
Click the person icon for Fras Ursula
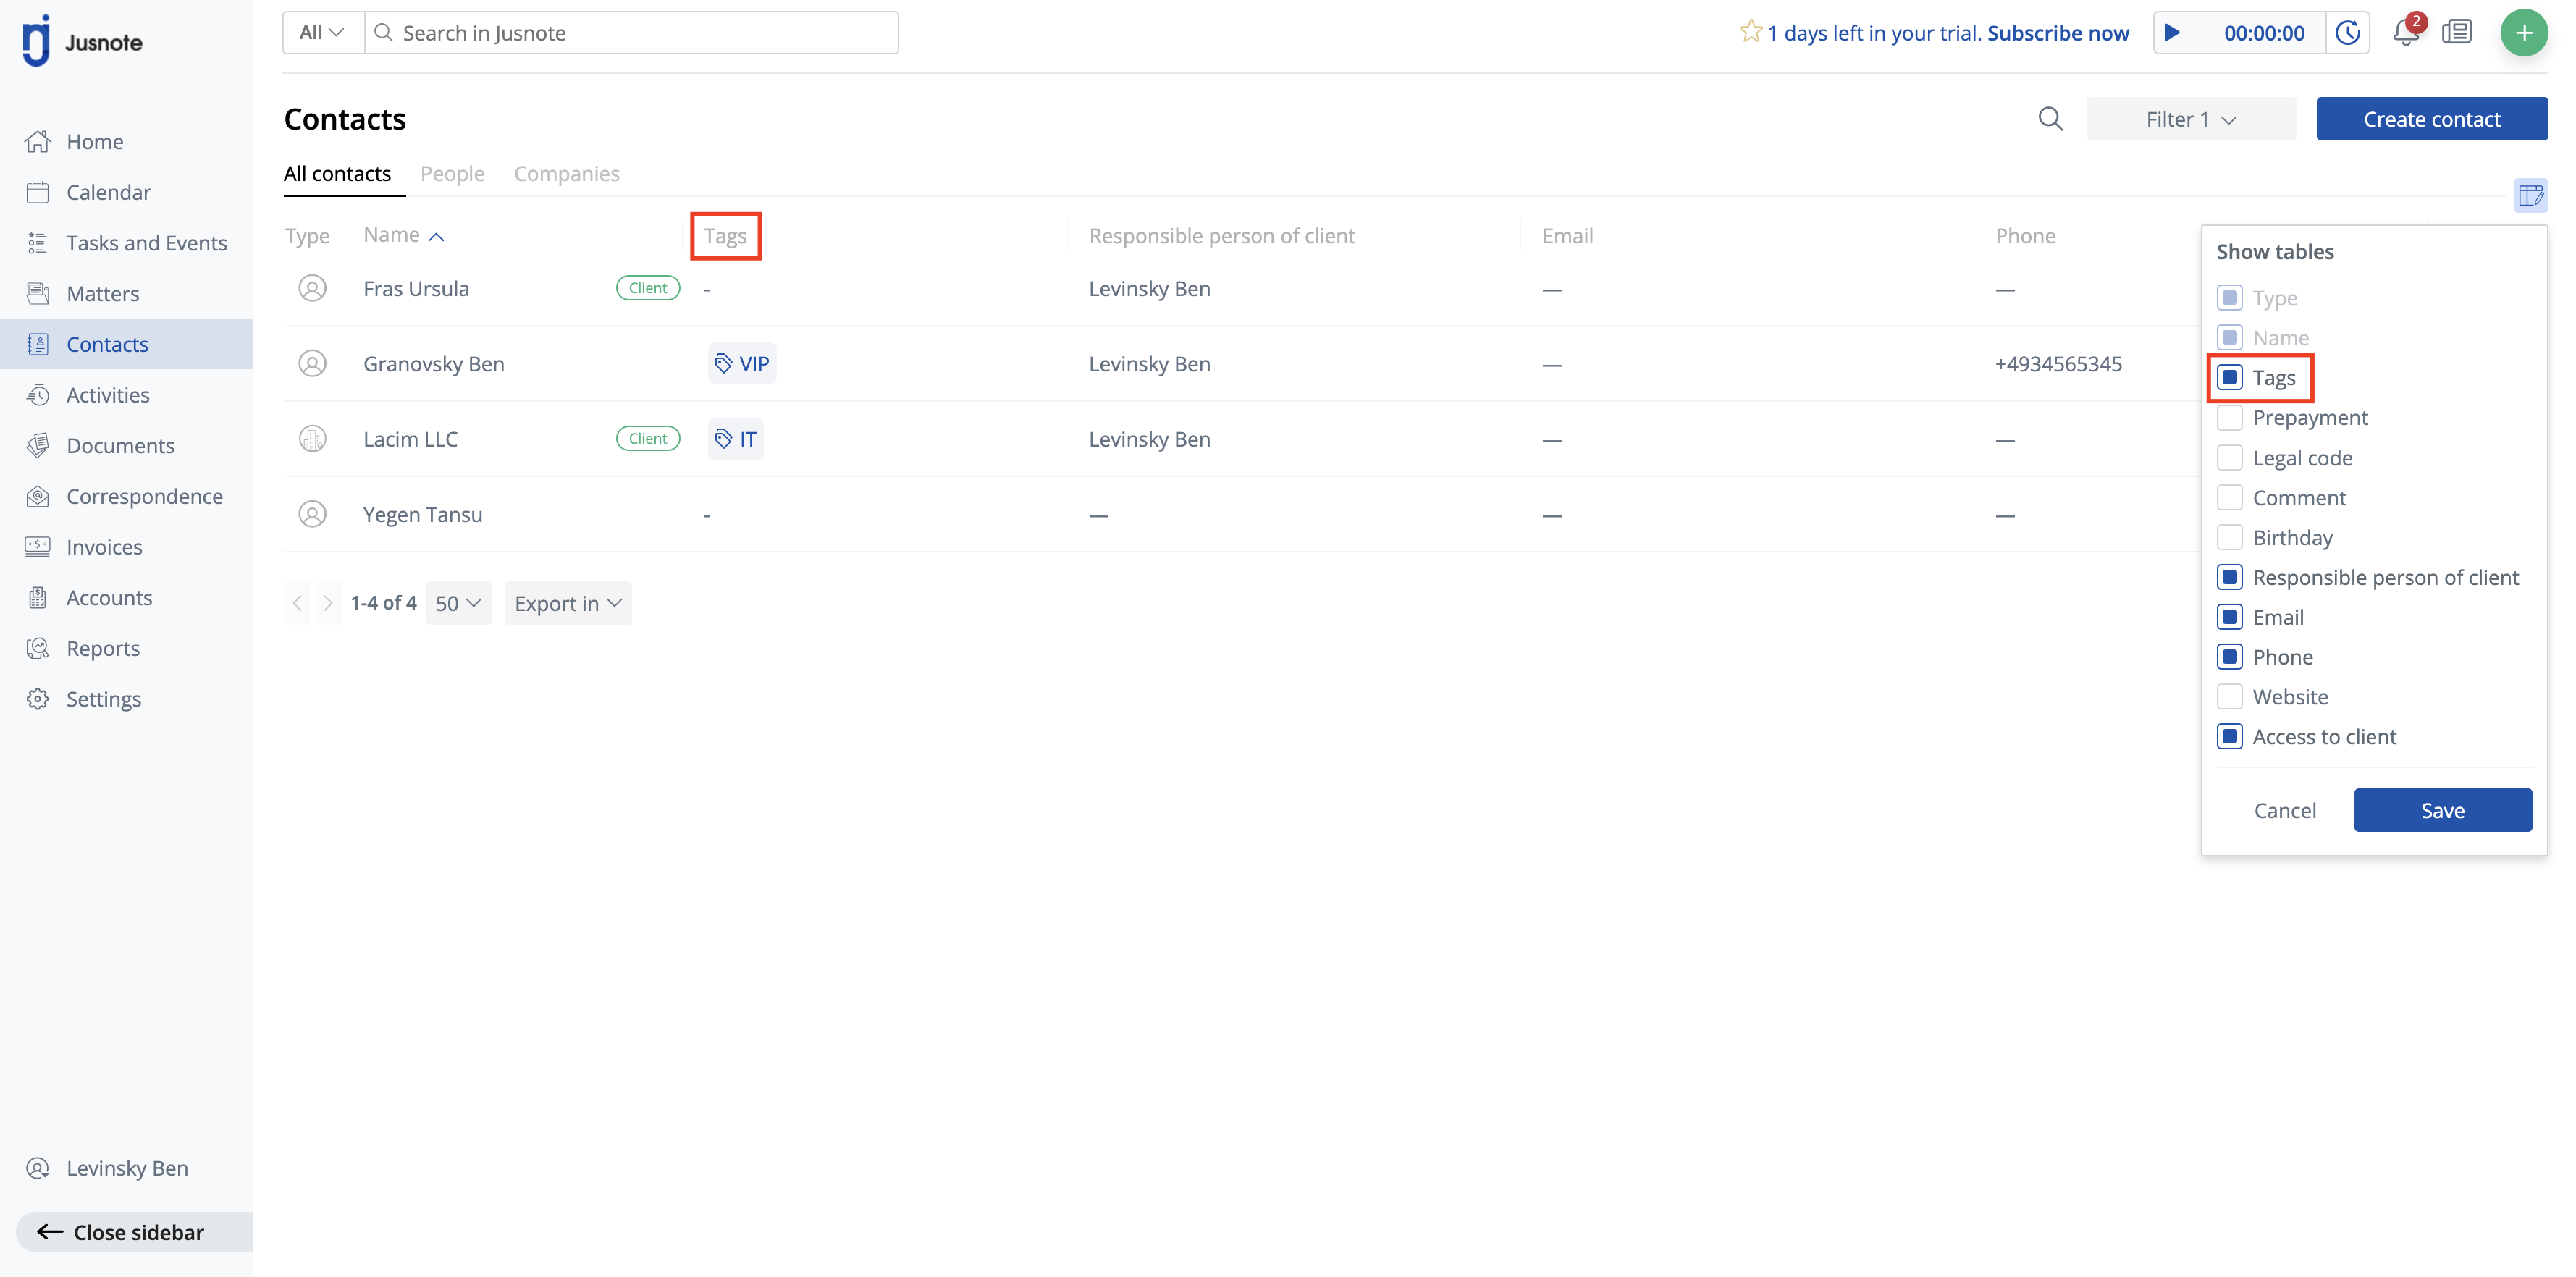313,288
